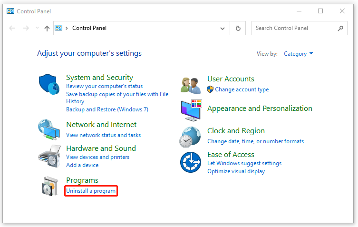Open the Programs category heading
The image size is (358, 227).
[82, 180]
